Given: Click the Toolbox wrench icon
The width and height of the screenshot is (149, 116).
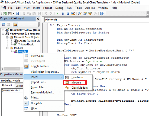Looking at the screenshot, I should tap(95, 14).
